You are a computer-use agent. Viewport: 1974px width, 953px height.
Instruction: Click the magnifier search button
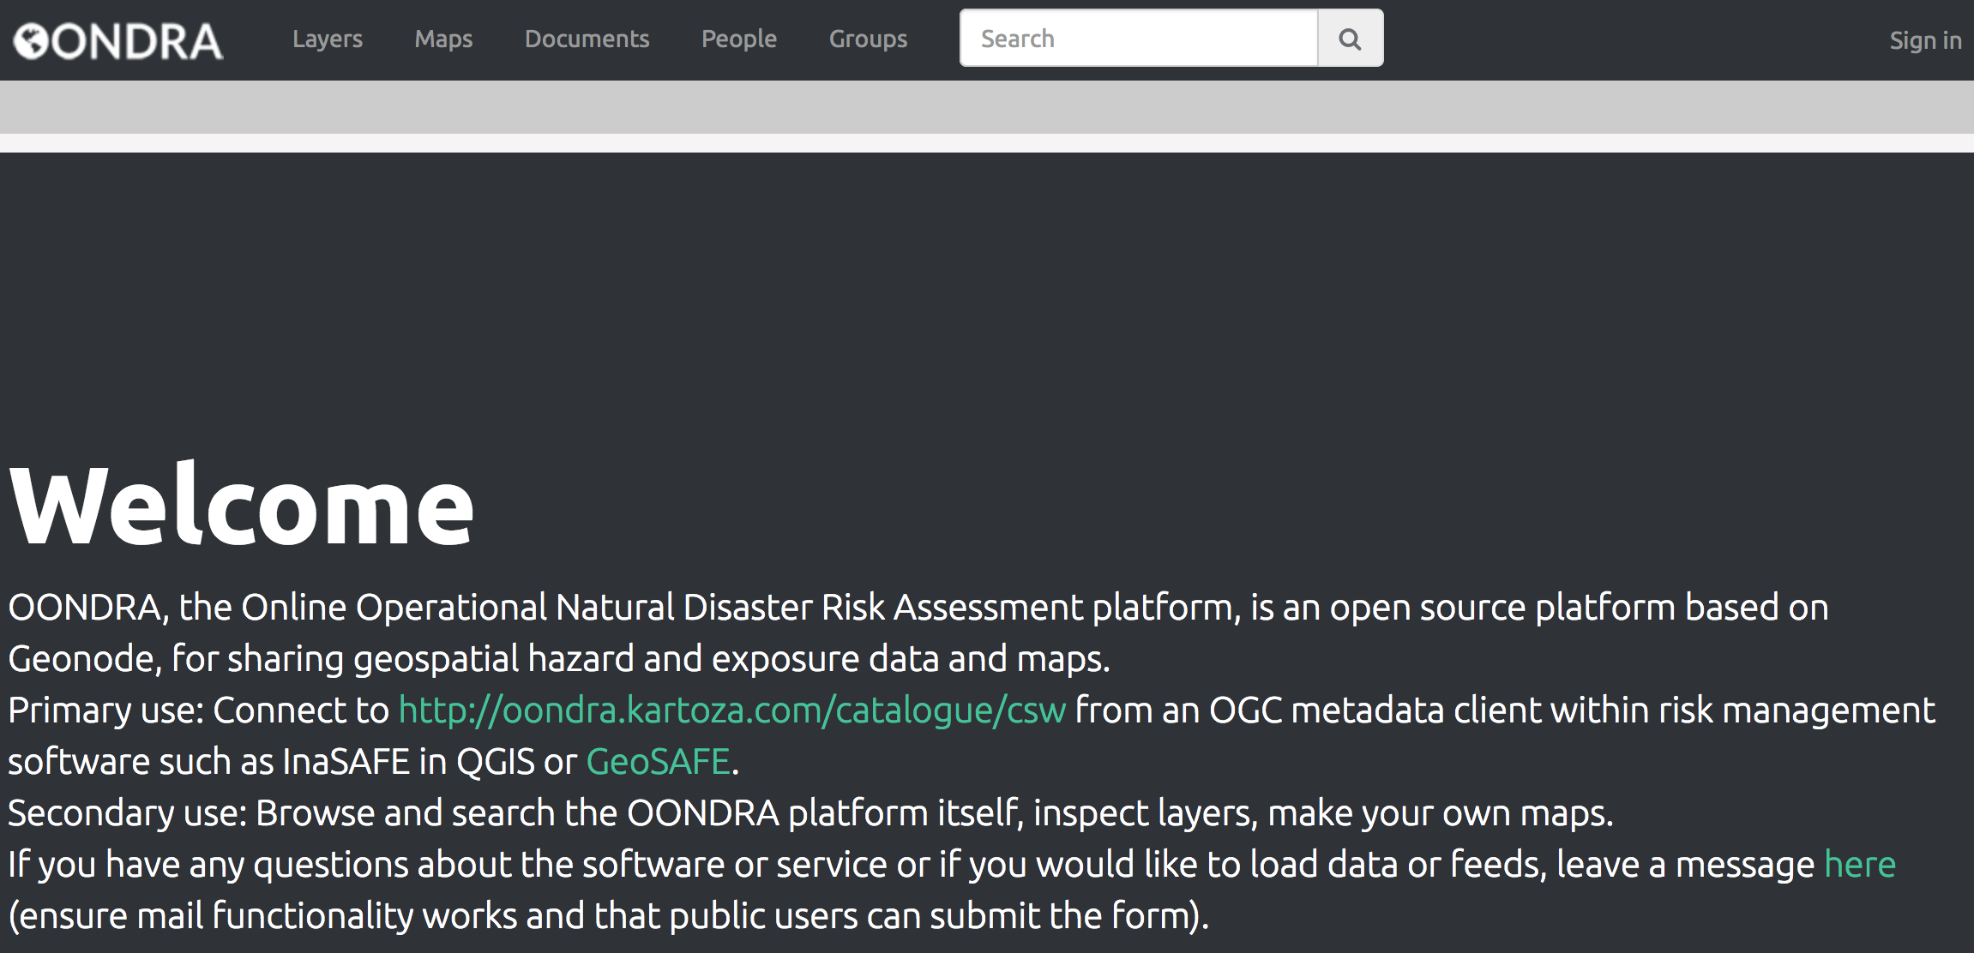pos(1351,39)
